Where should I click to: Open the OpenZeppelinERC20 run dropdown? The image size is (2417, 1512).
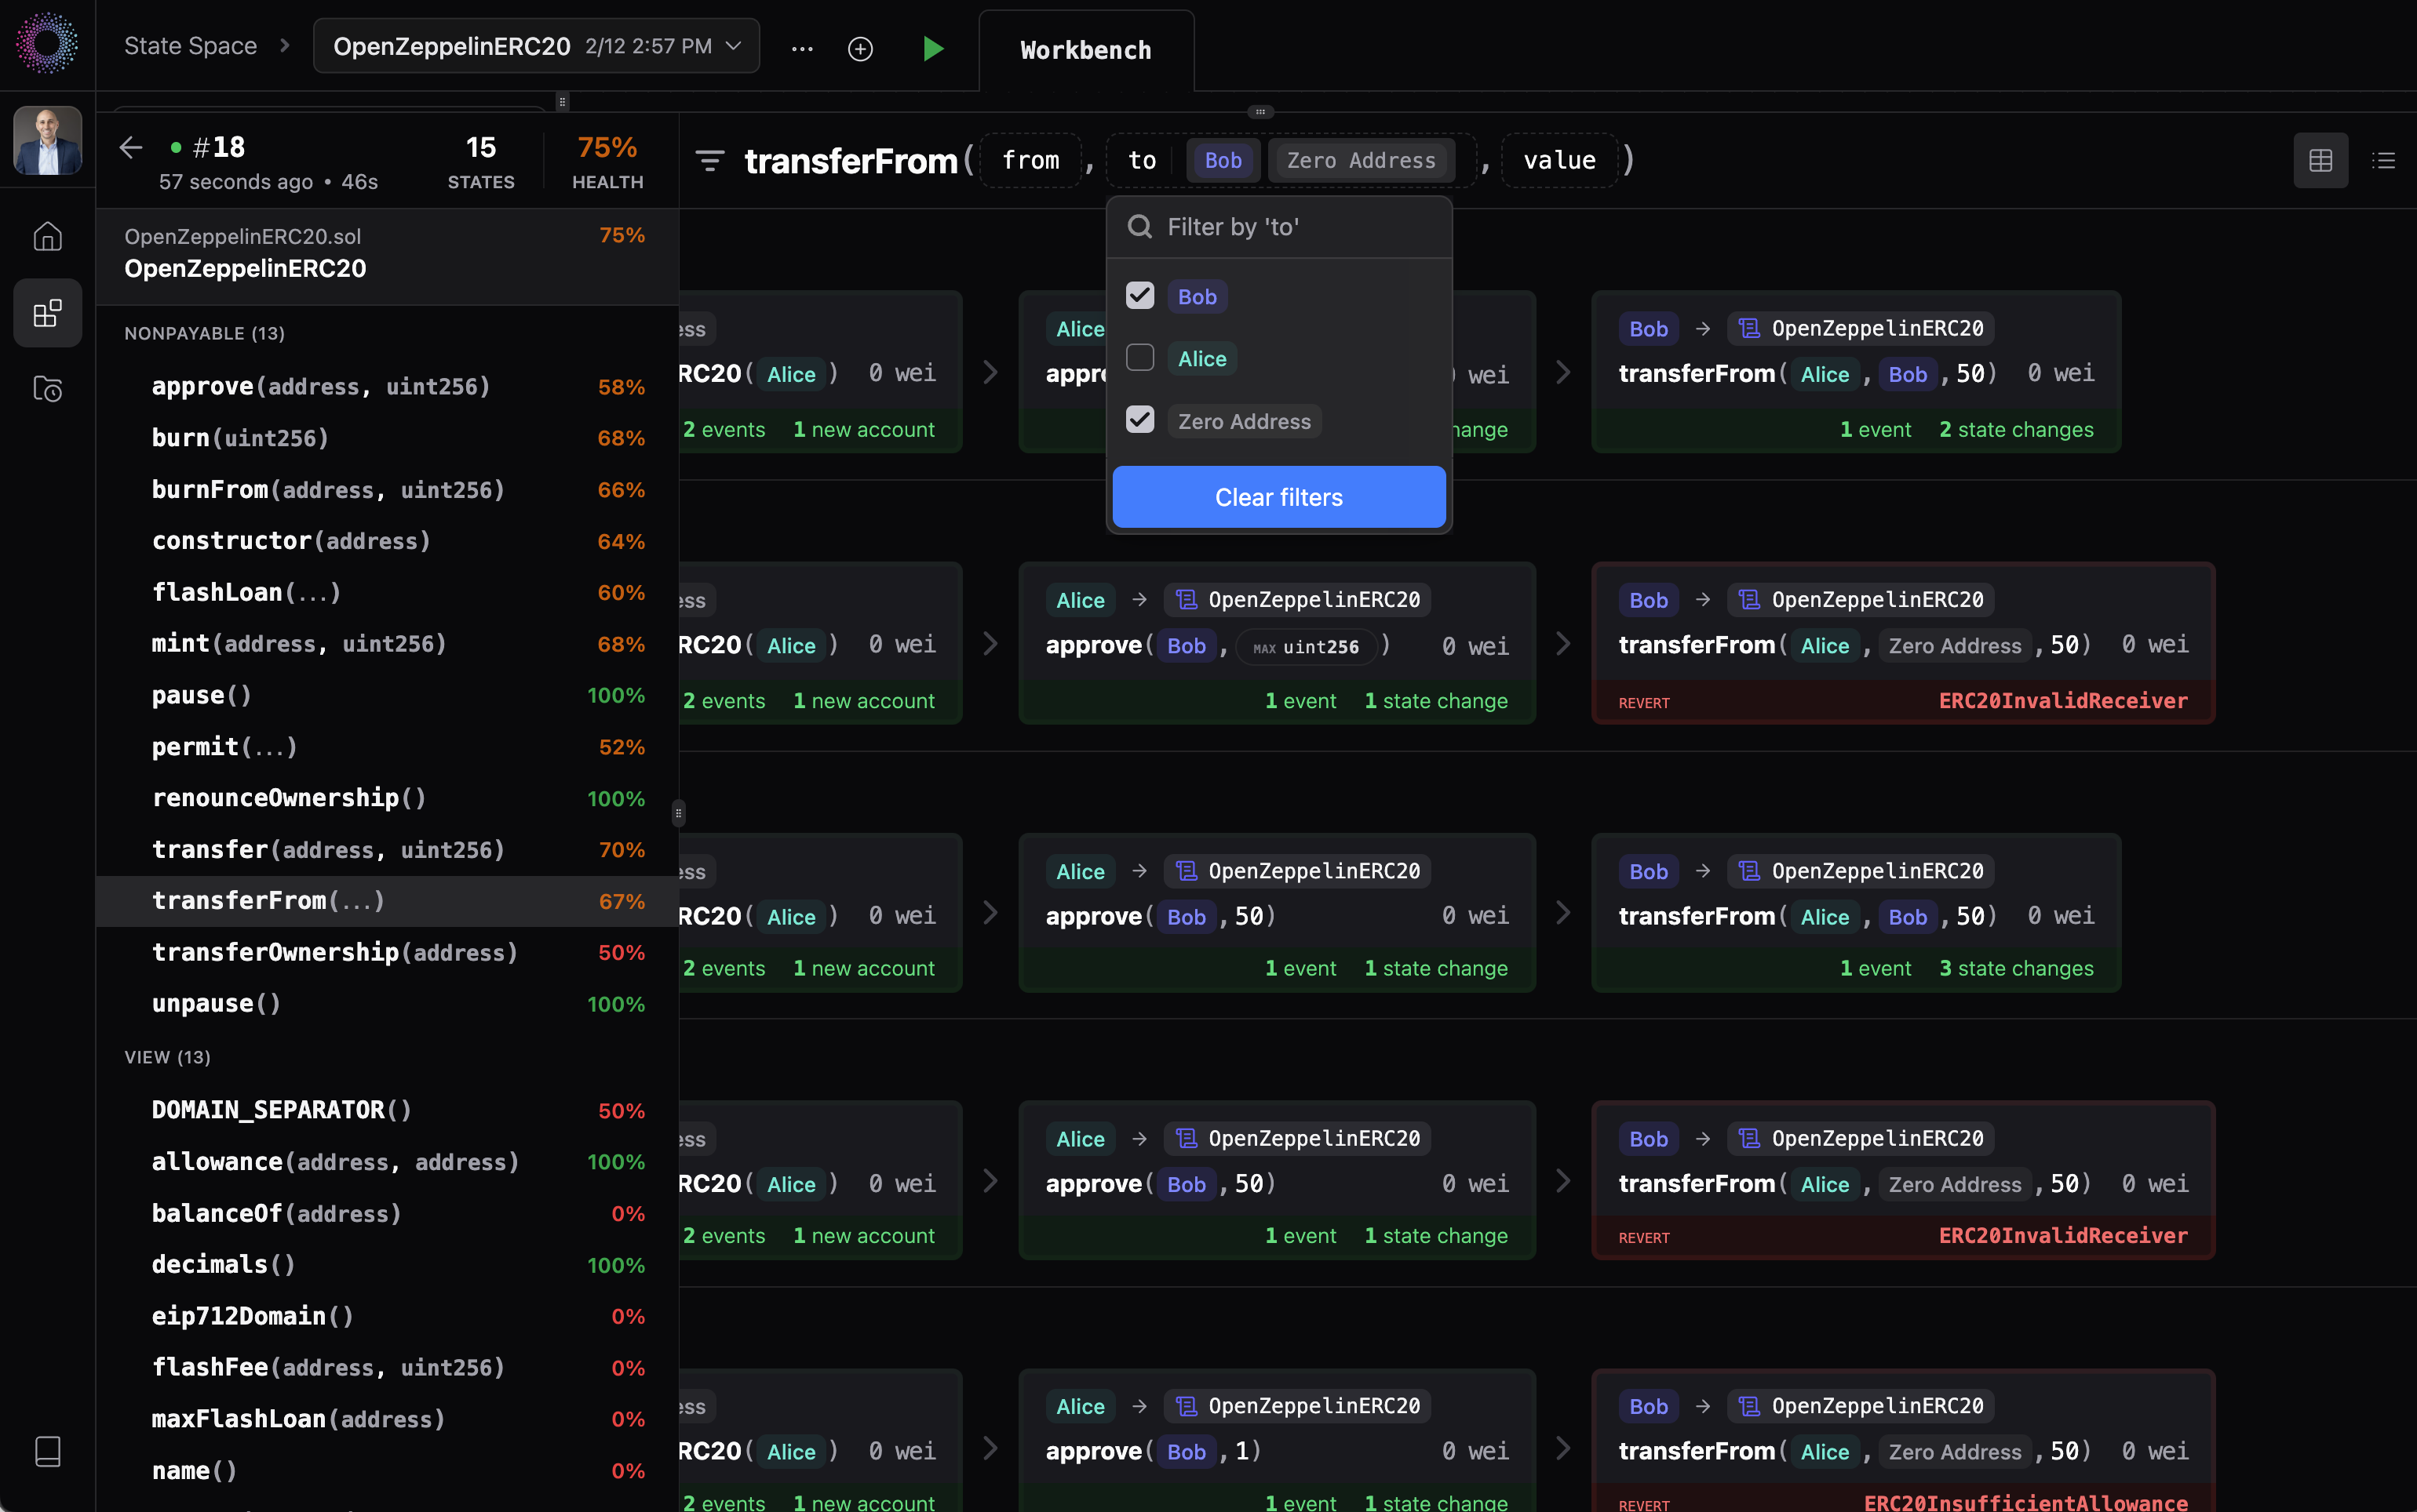click(536, 46)
